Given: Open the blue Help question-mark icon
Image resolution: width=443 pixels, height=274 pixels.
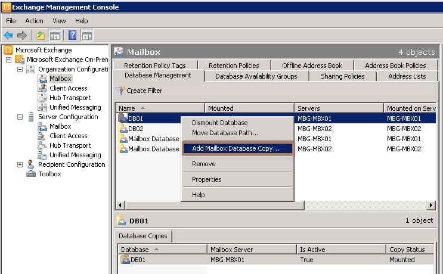Looking at the screenshot, I should pyautogui.click(x=72, y=35).
